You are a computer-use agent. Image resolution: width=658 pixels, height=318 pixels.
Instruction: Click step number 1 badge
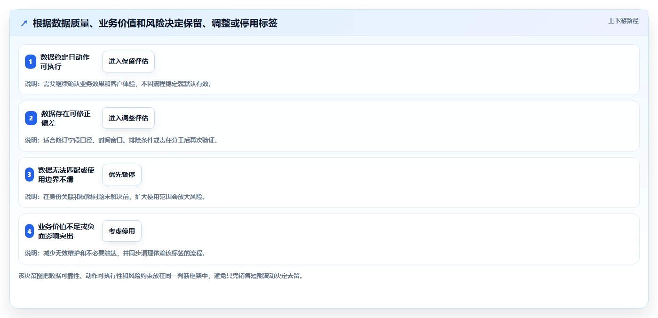point(31,62)
